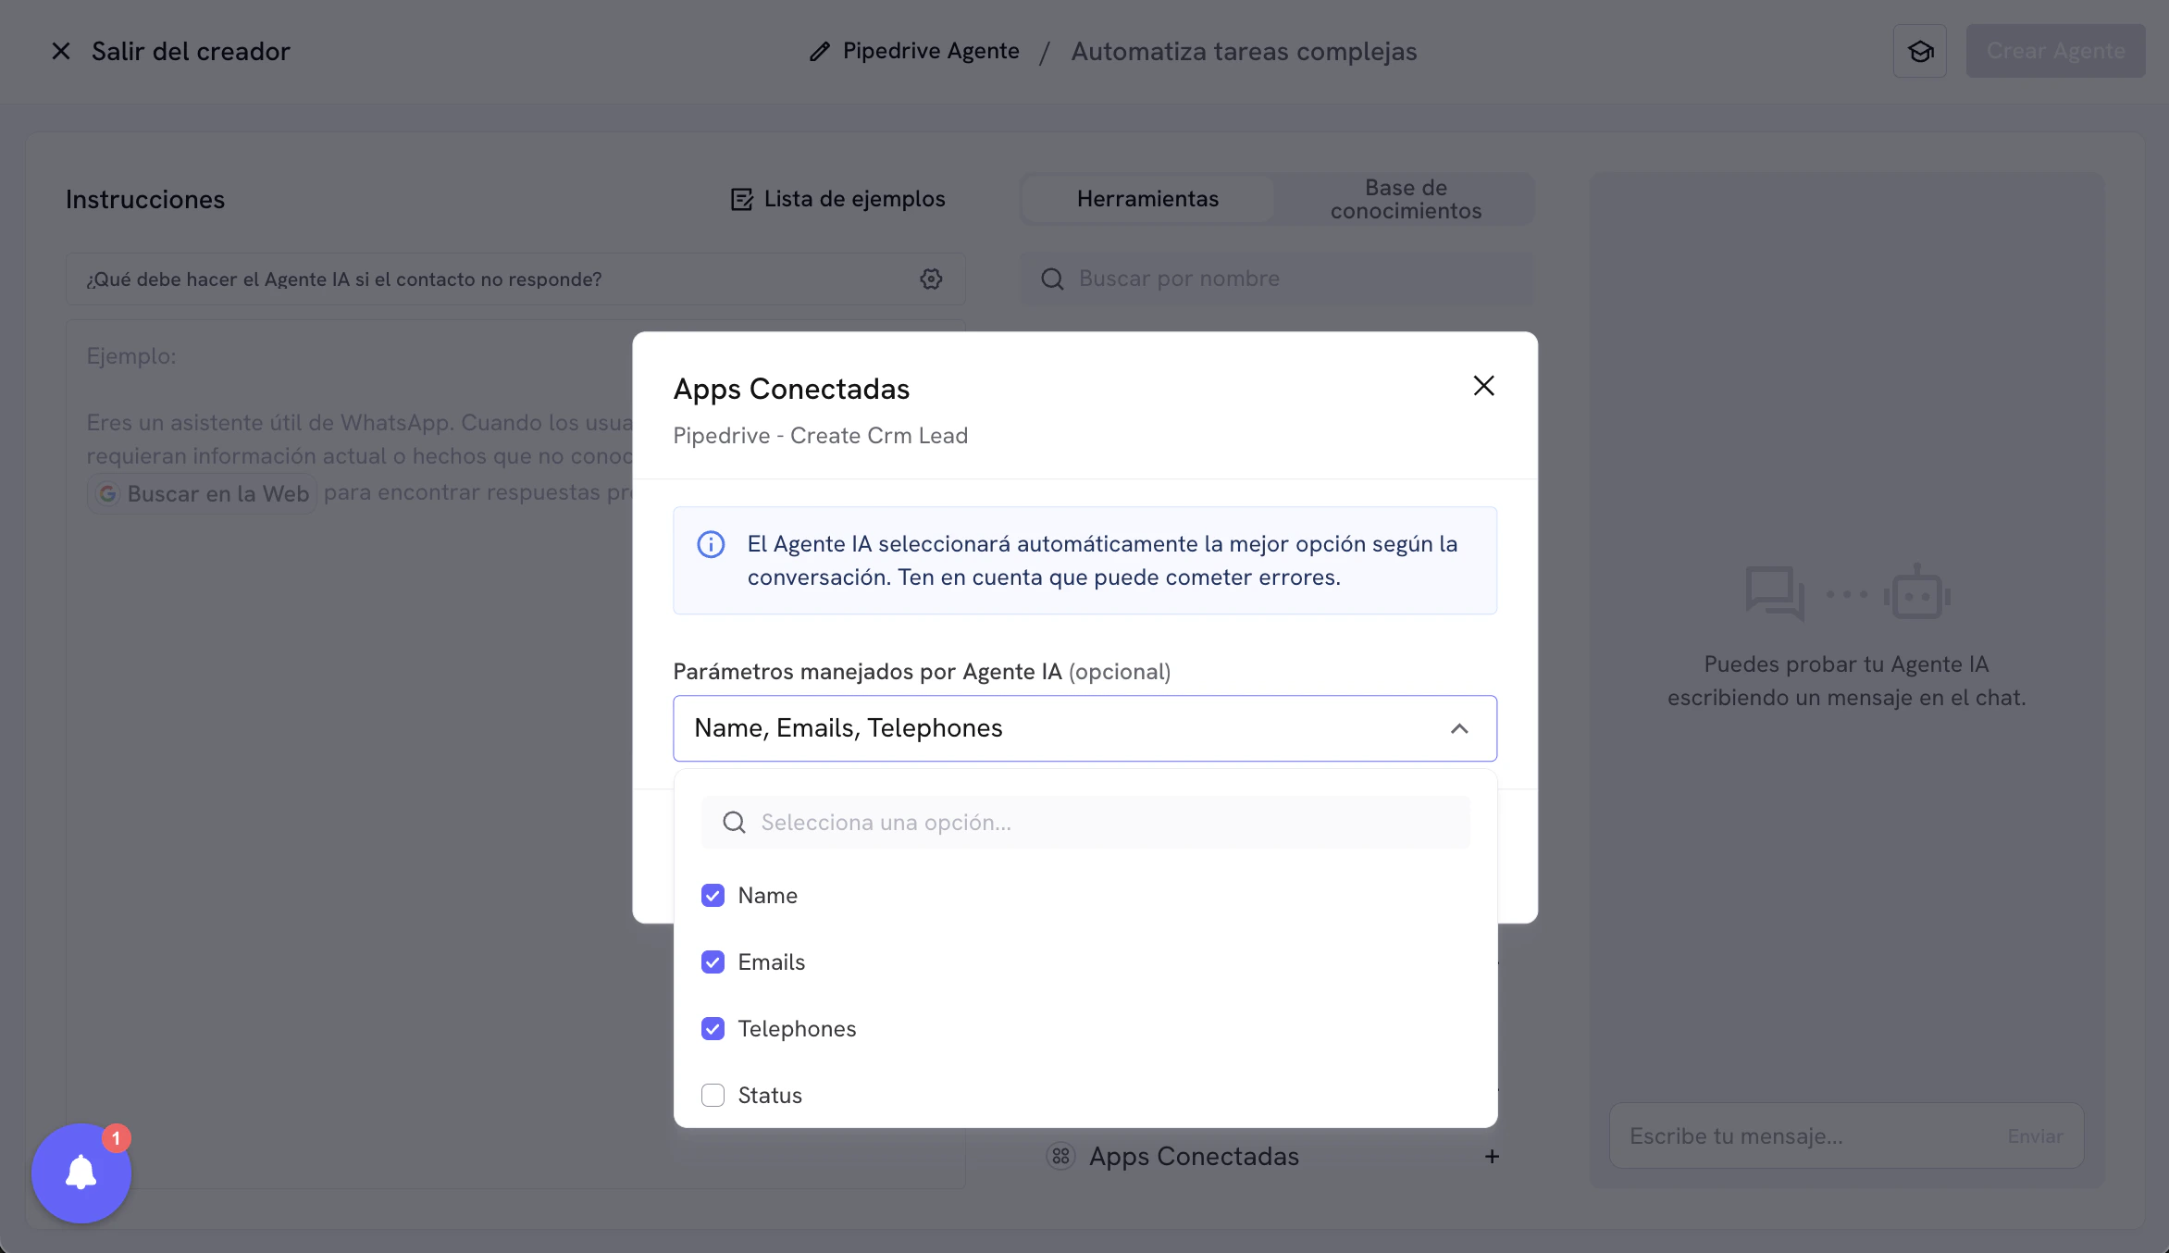
Task: Click the Enviar button in chat
Action: point(2035,1135)
